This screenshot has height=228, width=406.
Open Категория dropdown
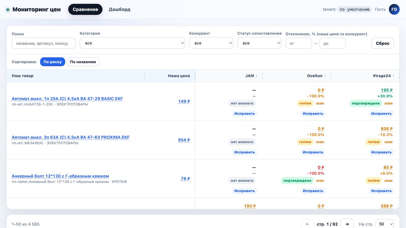(132, 43)
